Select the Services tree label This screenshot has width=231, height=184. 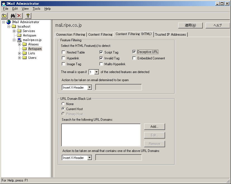(29, 31)
